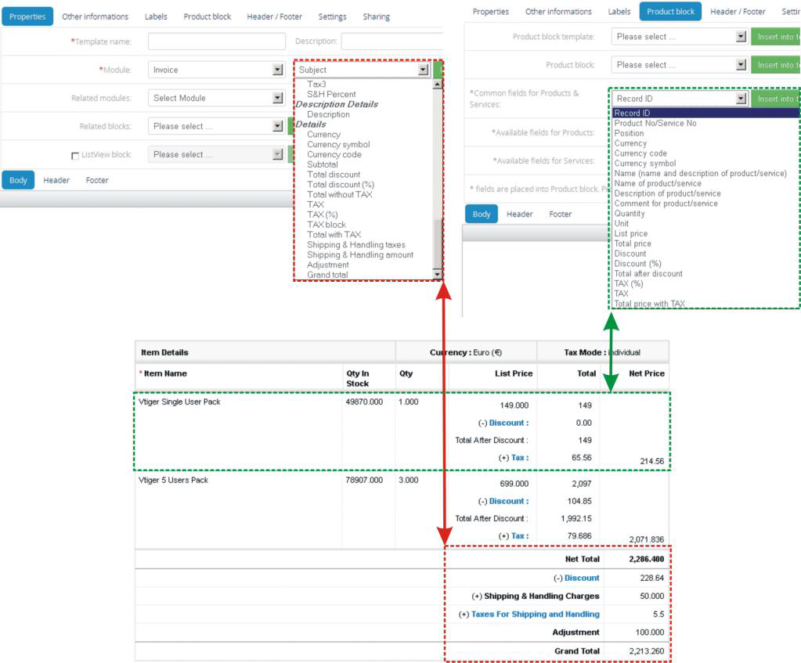Open the Related modules dropdown
801x663 pixels.
tap(216, 98)
